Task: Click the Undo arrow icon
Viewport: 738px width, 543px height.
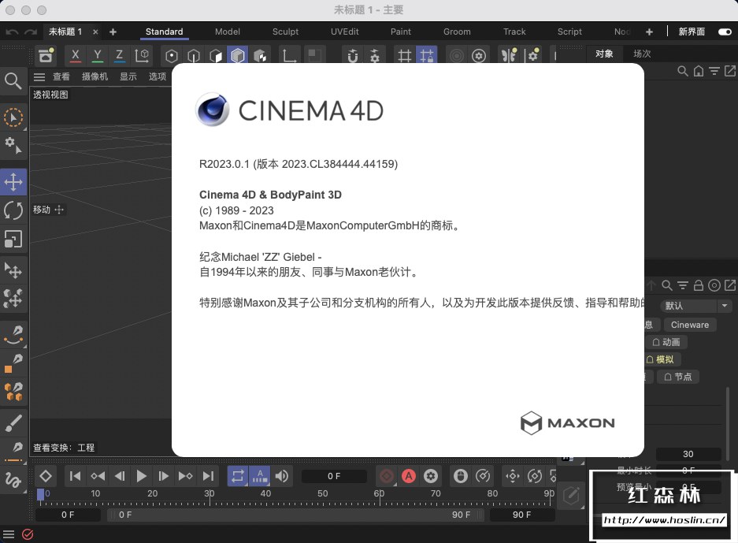Action: pos(13,32)
